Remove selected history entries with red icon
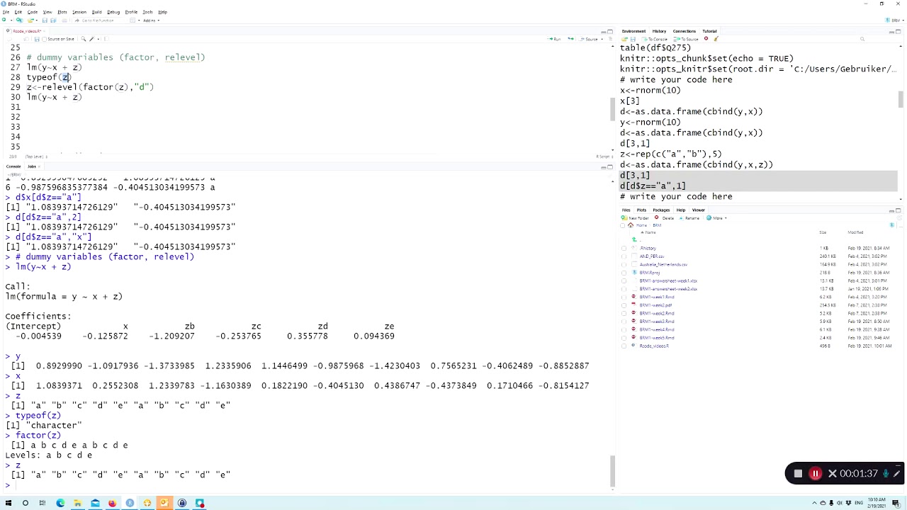907x510 pixels. [x=706, y=38]
